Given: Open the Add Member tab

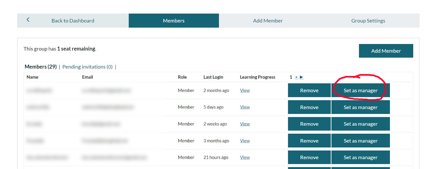Looking at the screenshot, I should [268, 21].
